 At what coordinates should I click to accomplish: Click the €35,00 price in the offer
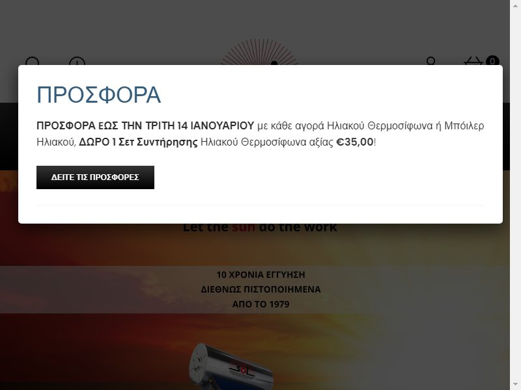355,142
